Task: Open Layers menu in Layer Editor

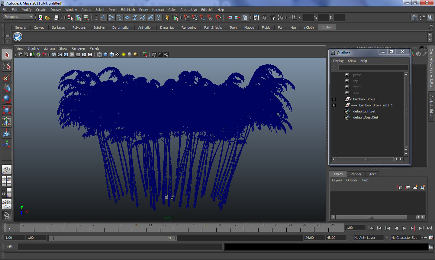Action: click(337, 180)
